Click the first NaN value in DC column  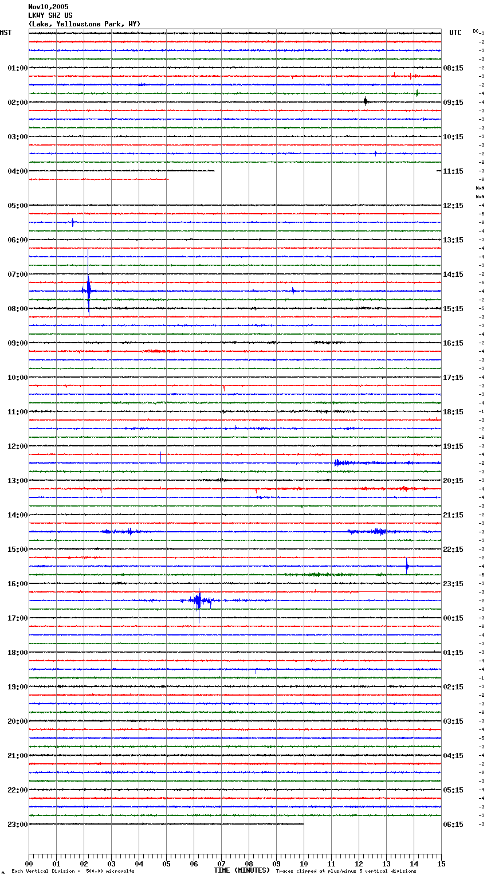480,188
